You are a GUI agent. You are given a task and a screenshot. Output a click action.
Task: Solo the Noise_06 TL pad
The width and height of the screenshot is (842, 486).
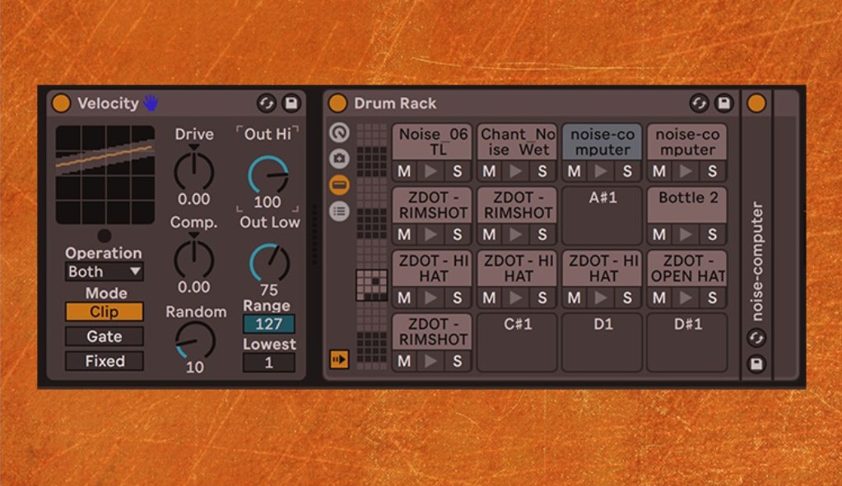[458, 172]
